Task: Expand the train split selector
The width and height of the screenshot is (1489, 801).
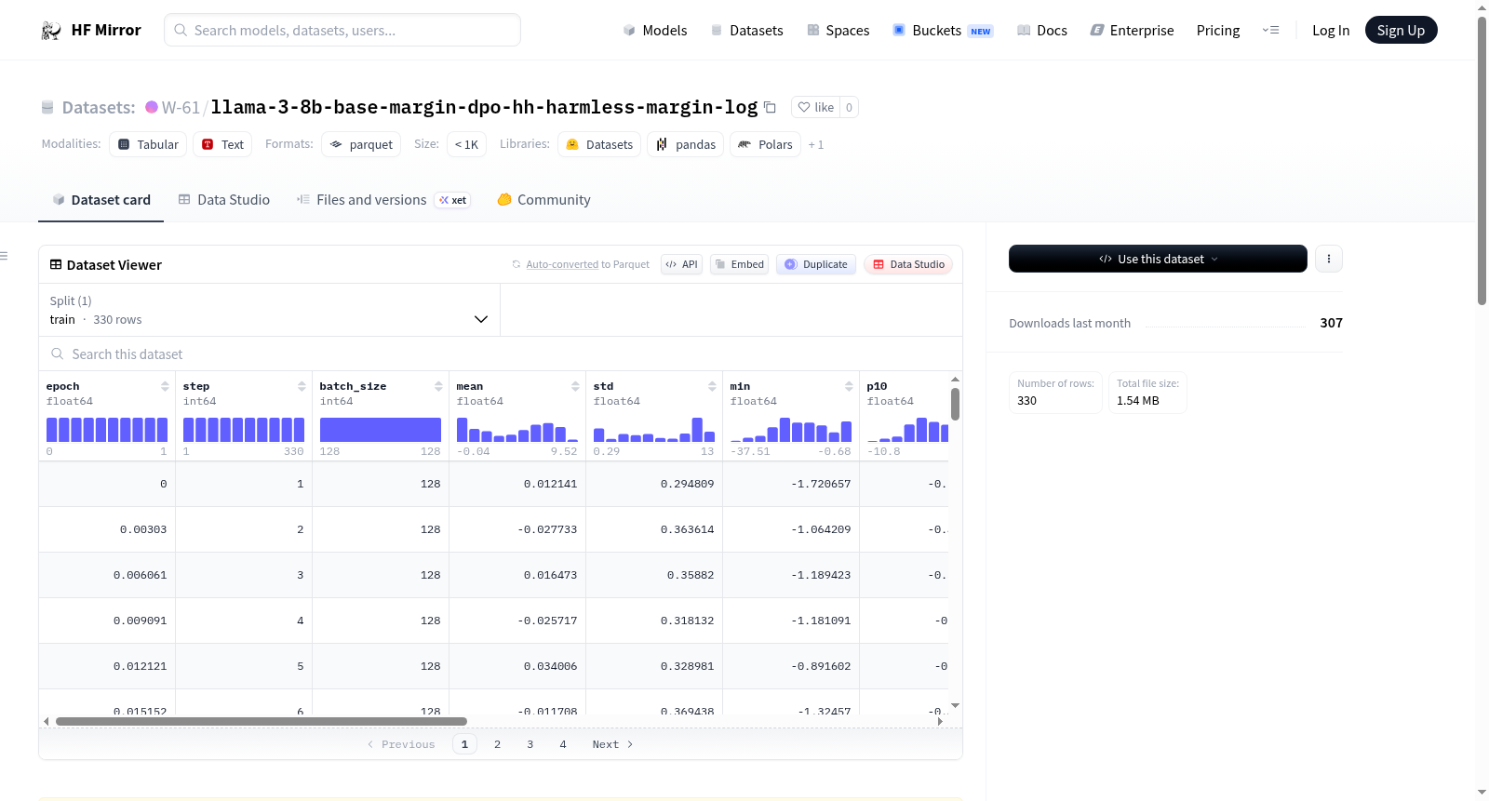Action: (x=269, y=310)
